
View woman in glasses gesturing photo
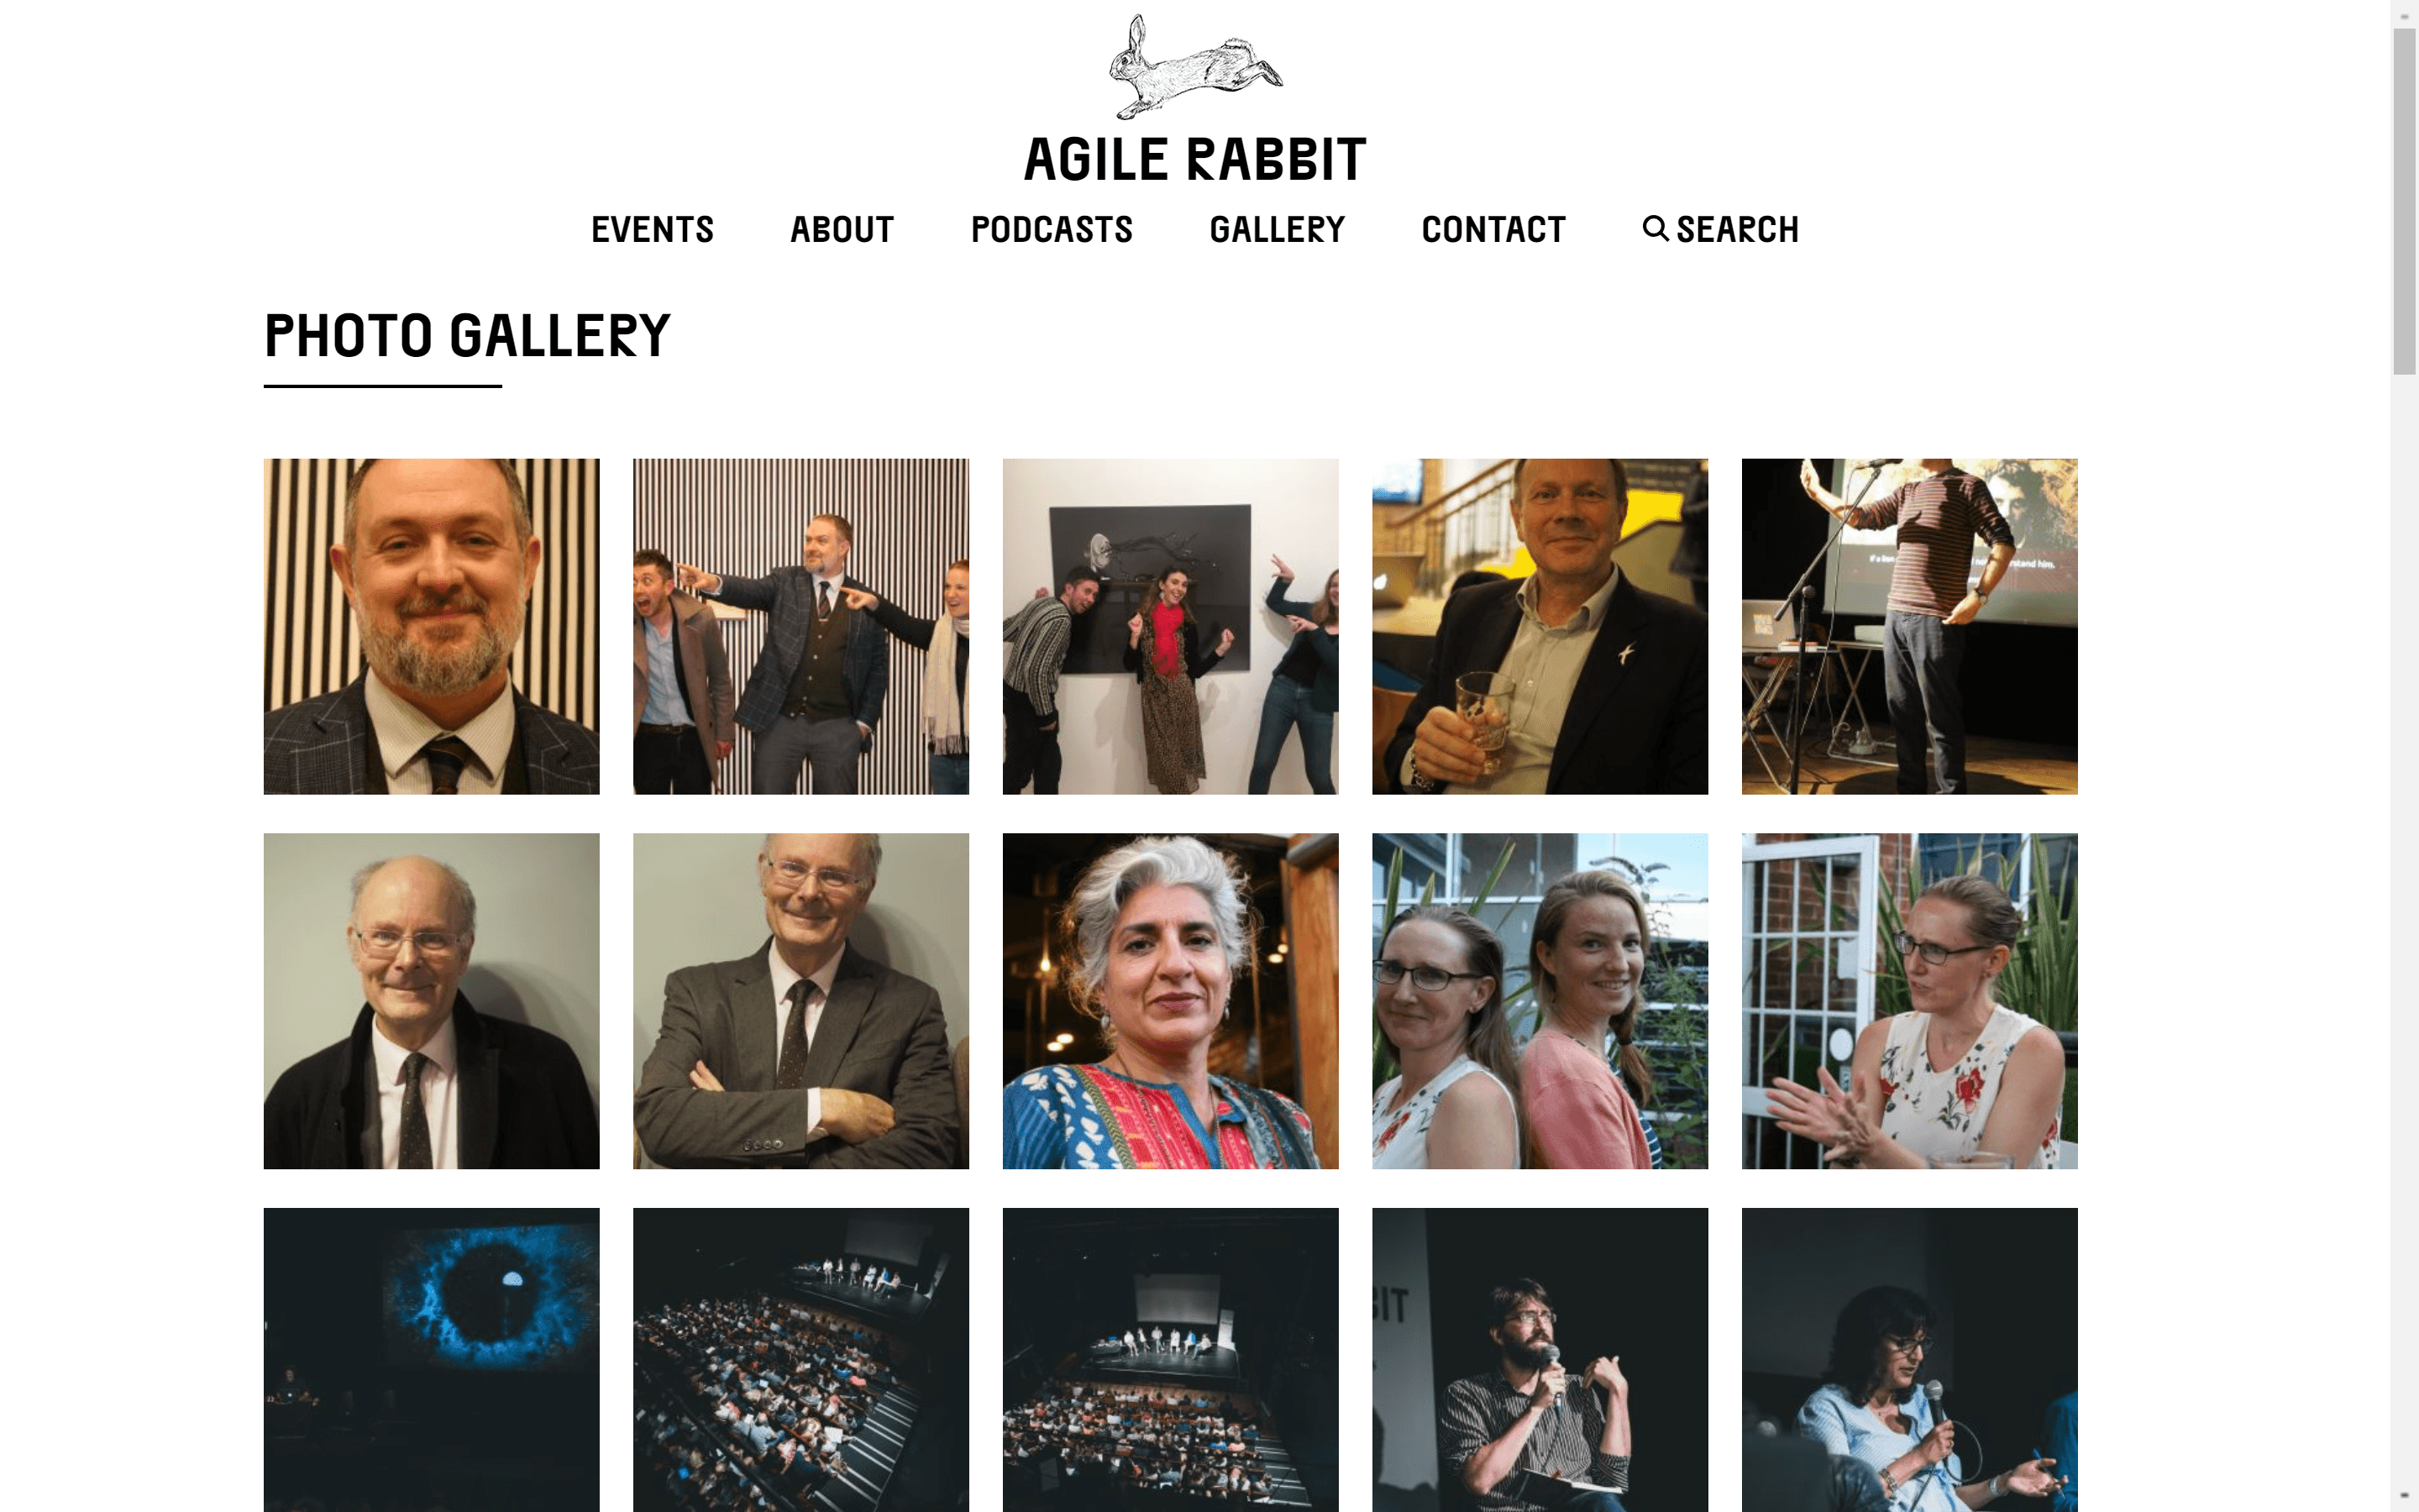pos(1909,1001)
